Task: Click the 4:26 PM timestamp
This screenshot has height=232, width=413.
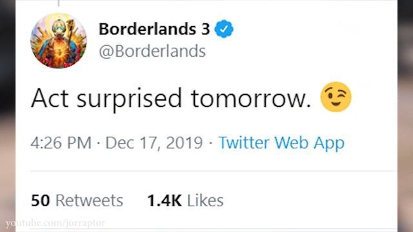Action: tap(61, 143)
